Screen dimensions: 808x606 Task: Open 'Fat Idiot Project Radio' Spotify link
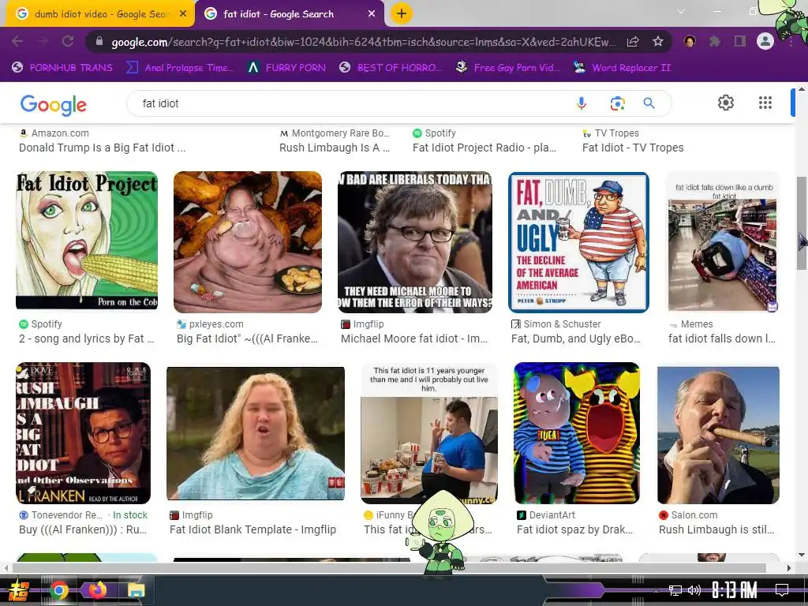484,148
